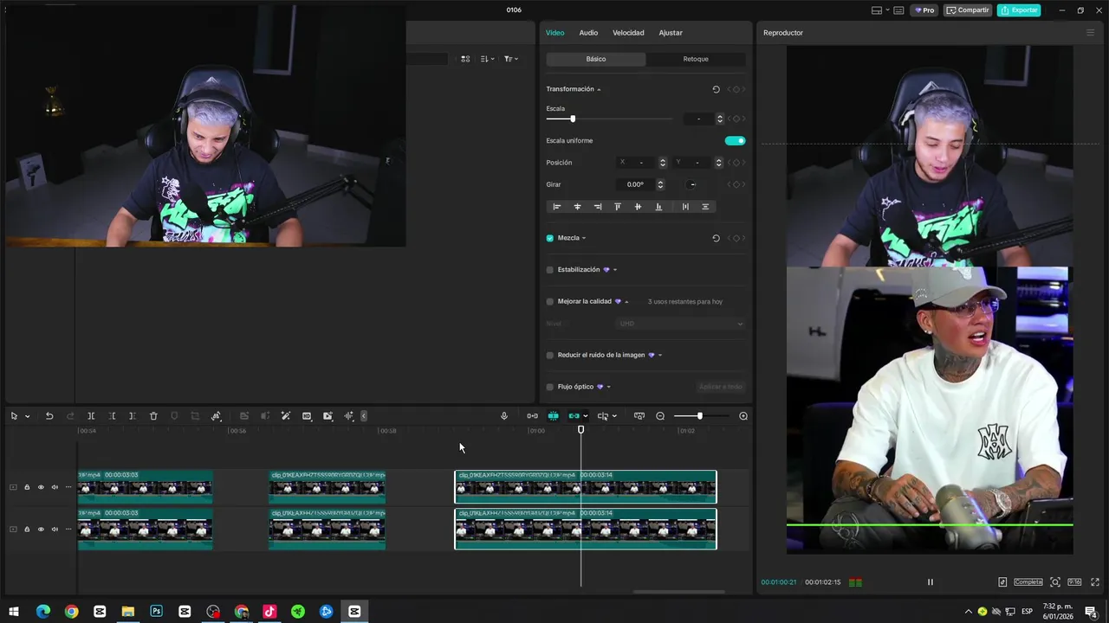The height and width of the screenshot is (623, 1109).
Task: Click the undo arrow in timeline toolbar
Action: (x=49, y=416)
